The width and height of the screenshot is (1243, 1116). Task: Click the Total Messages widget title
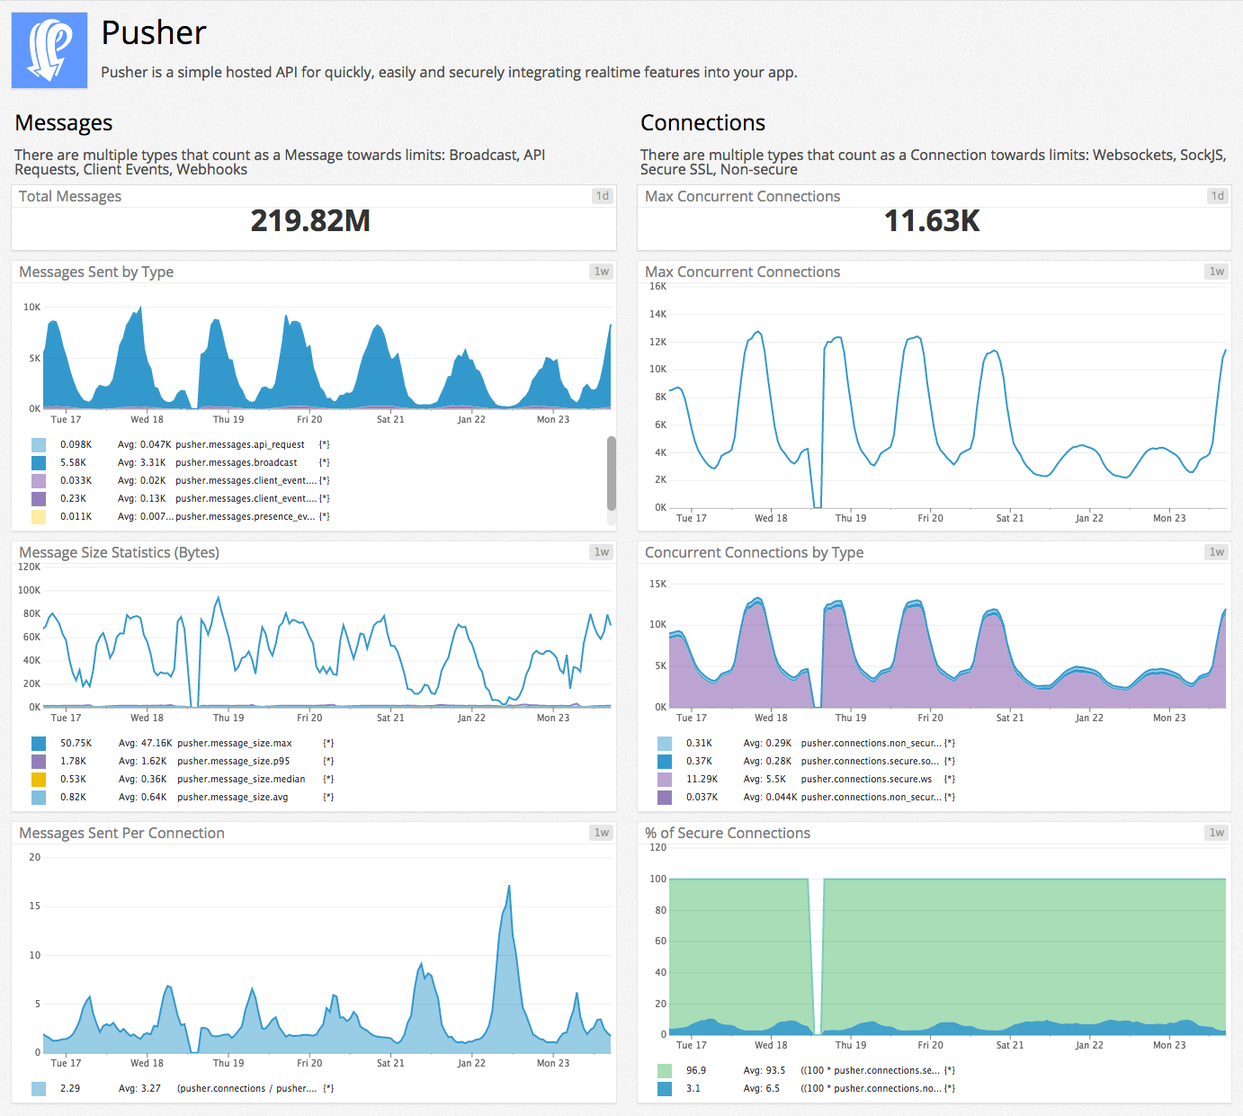[x=70, y=196]
